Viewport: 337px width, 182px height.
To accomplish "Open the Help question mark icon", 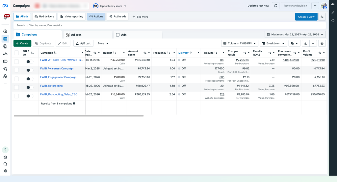I will [x=5, y=150].
